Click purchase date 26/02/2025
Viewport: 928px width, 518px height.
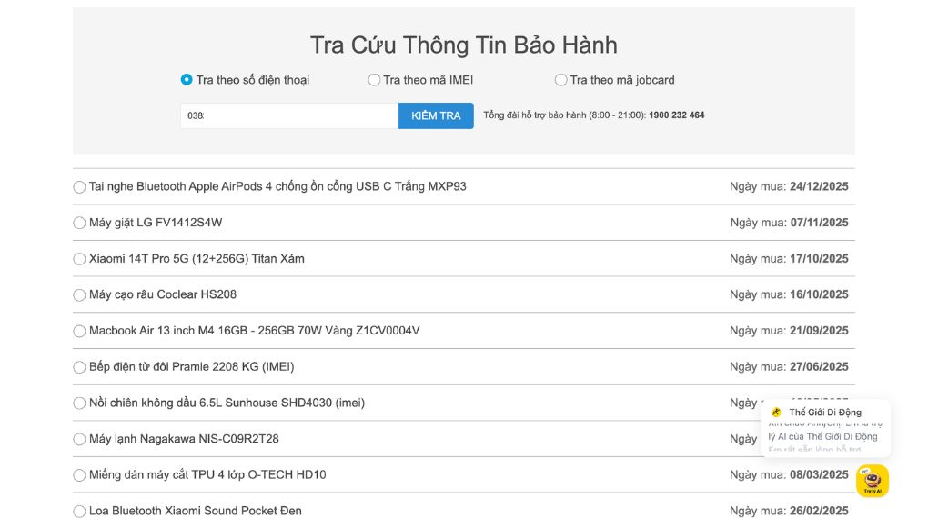pyautogui.click(x=819, y=511)
